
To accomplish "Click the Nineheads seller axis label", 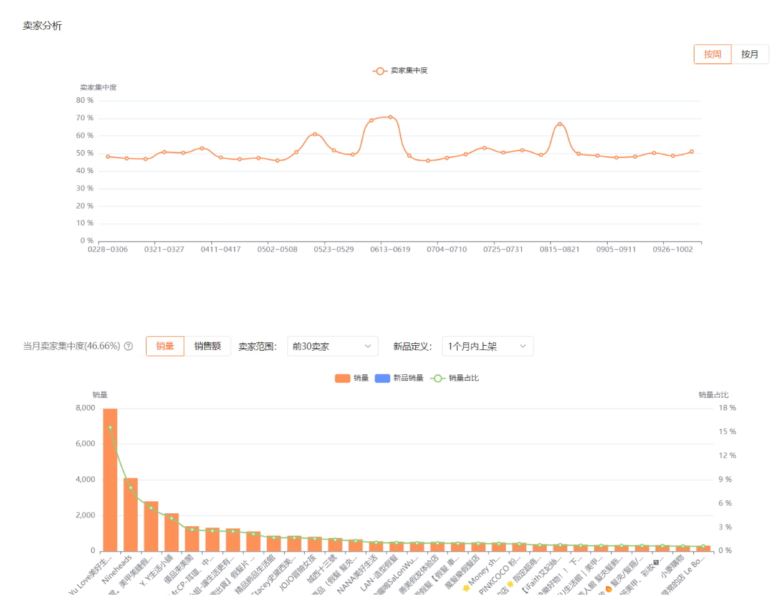I will (x=118, y=569).
